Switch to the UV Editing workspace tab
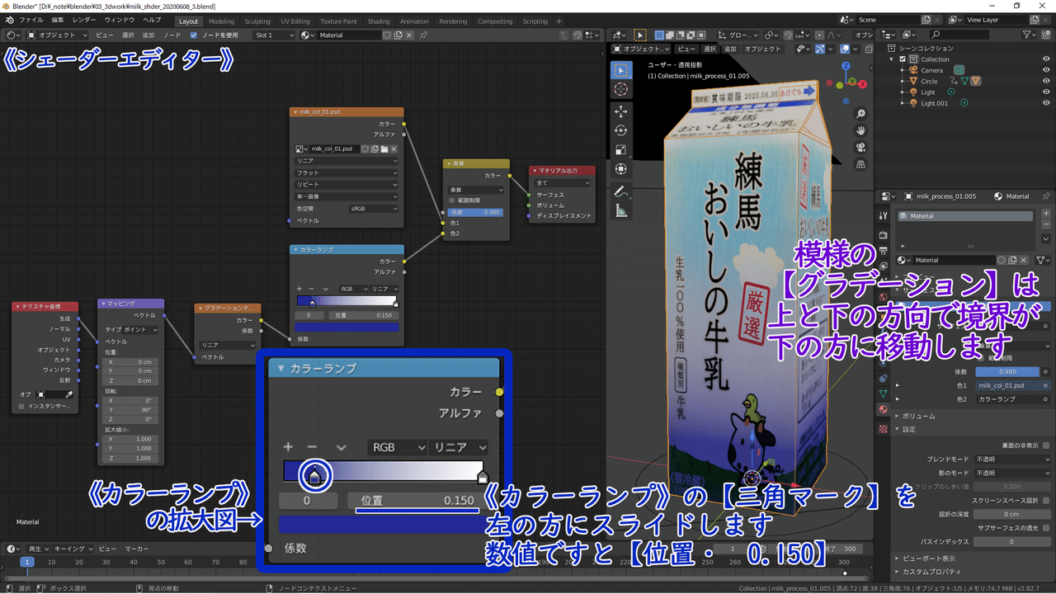1056x594 pixels. (x=295, y=21)
